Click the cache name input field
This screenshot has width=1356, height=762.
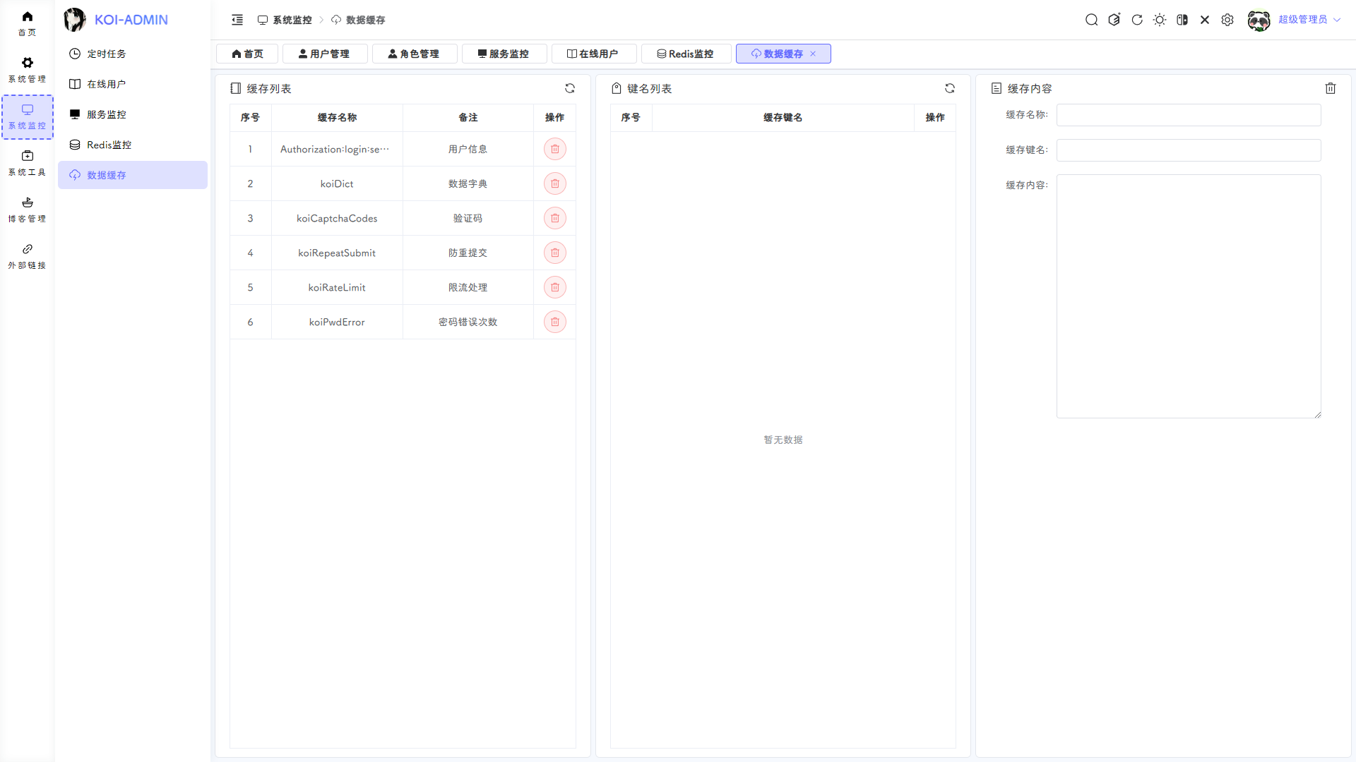click(x=1188, y=115)
